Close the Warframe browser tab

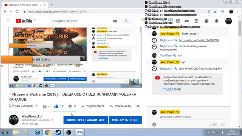click(45, 5)
